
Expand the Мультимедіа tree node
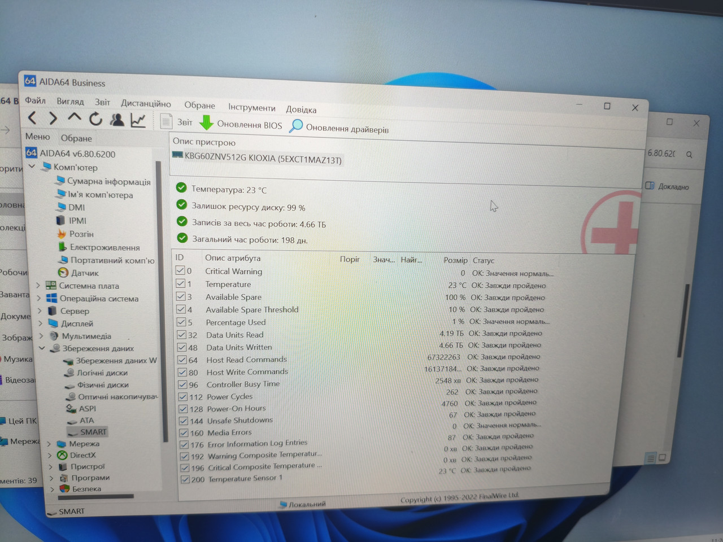click(x=41, y=335)
